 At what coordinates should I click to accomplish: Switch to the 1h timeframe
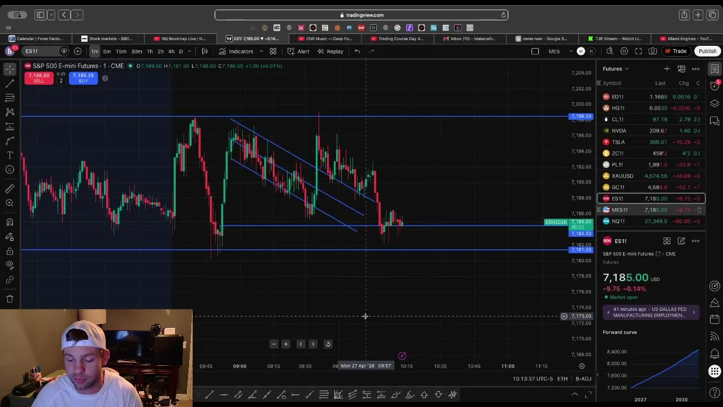click(x=150, y=51)
